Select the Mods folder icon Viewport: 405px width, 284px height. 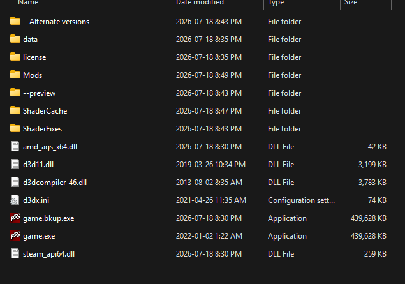pos(15,75)
